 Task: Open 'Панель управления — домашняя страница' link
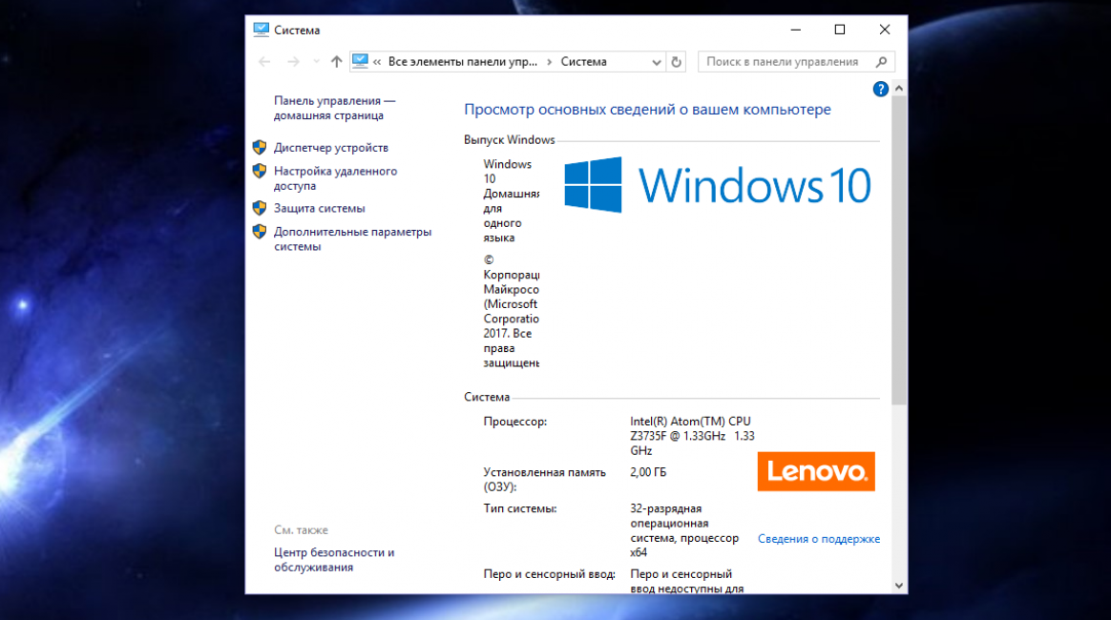click(x=334, y=109)
